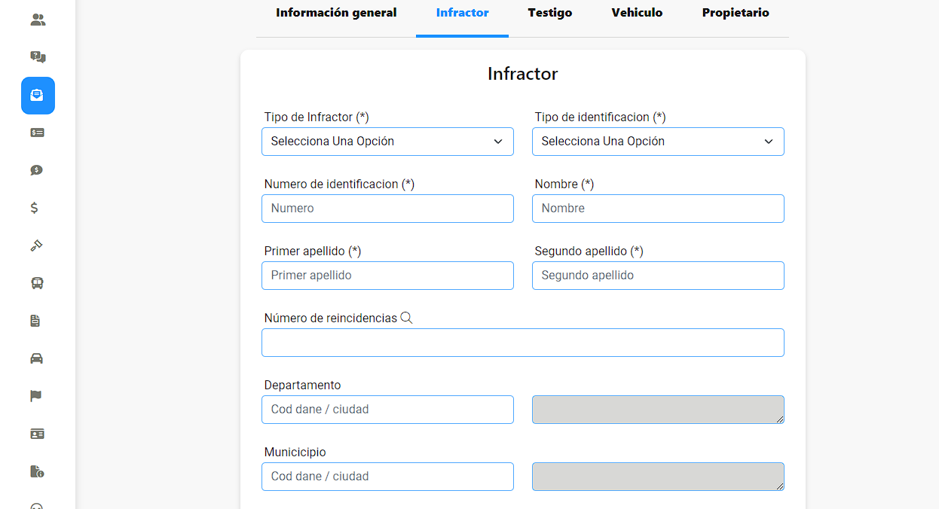
Task: Open the plain dollar sign sidebar icon
Action: point(35,208)
